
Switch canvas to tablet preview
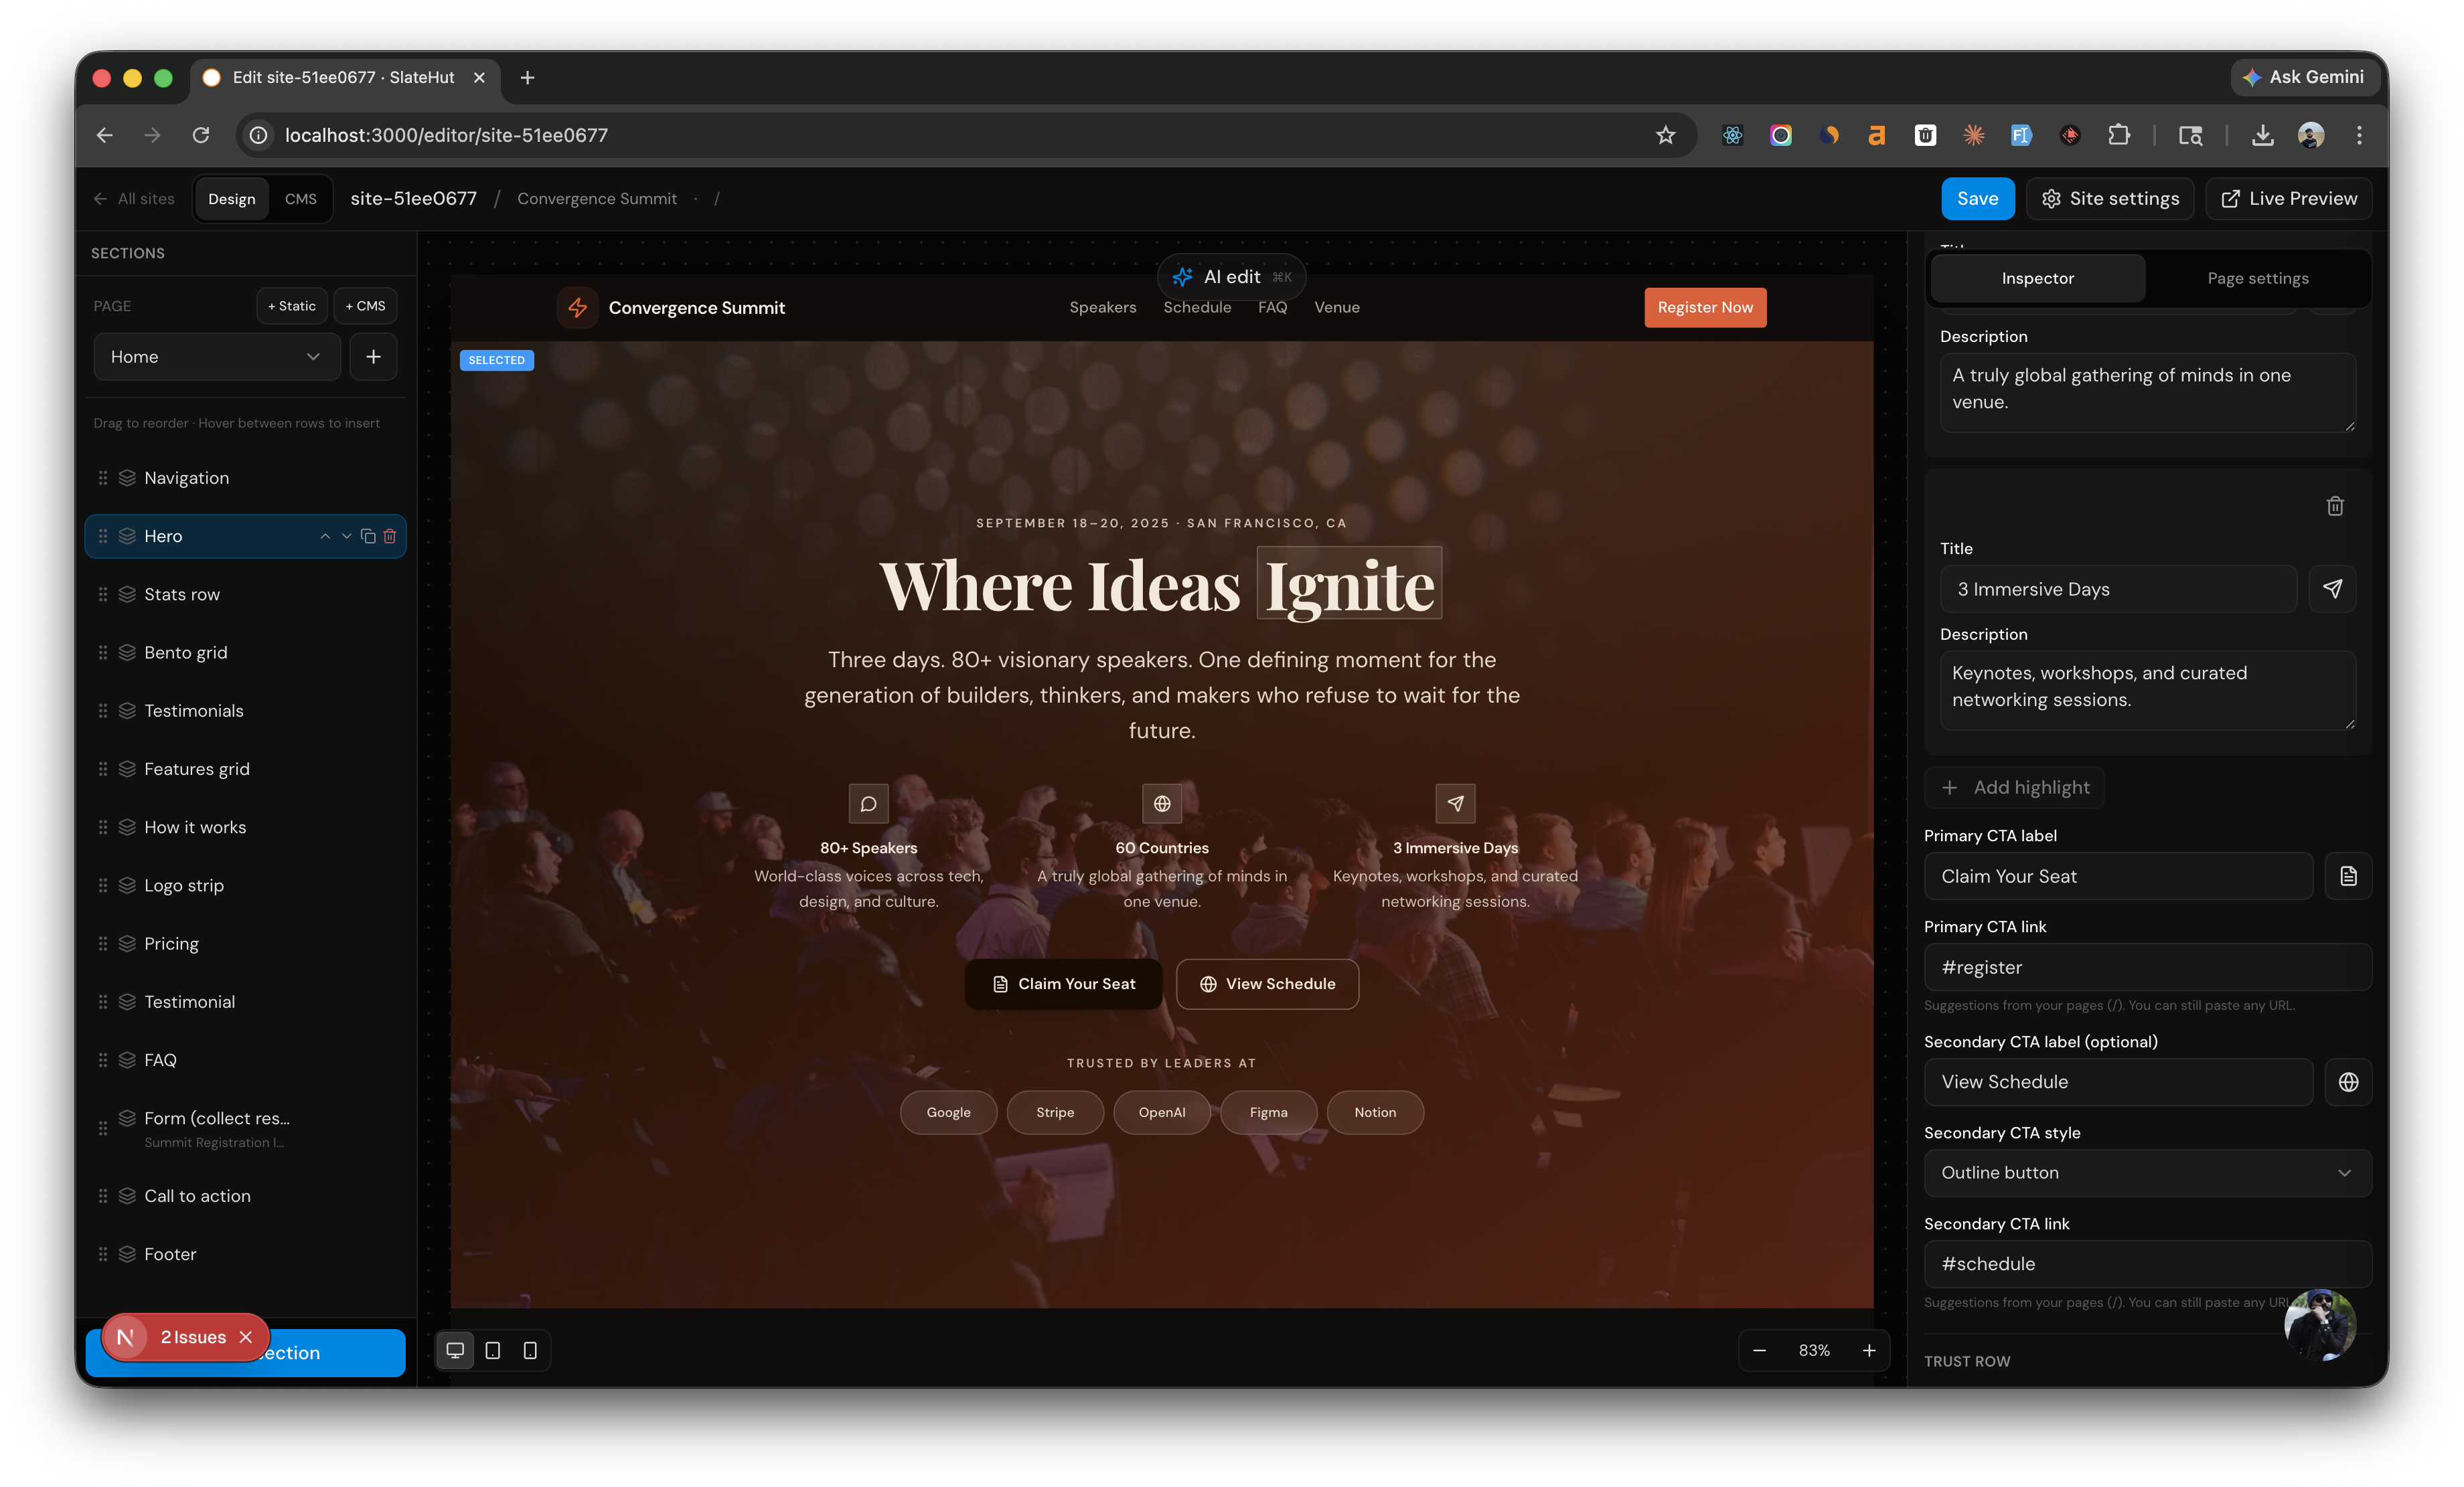point(493,1350)
